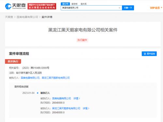Click the 案件监控 button
The width and height of the screenshot is (163, 122).
149,54
